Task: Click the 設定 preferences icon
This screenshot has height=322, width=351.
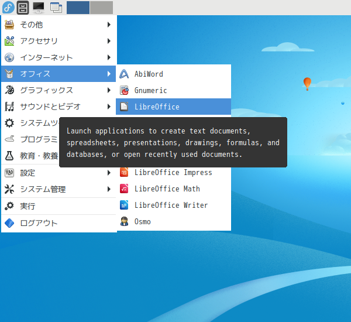Action: [x=9, y=173]
